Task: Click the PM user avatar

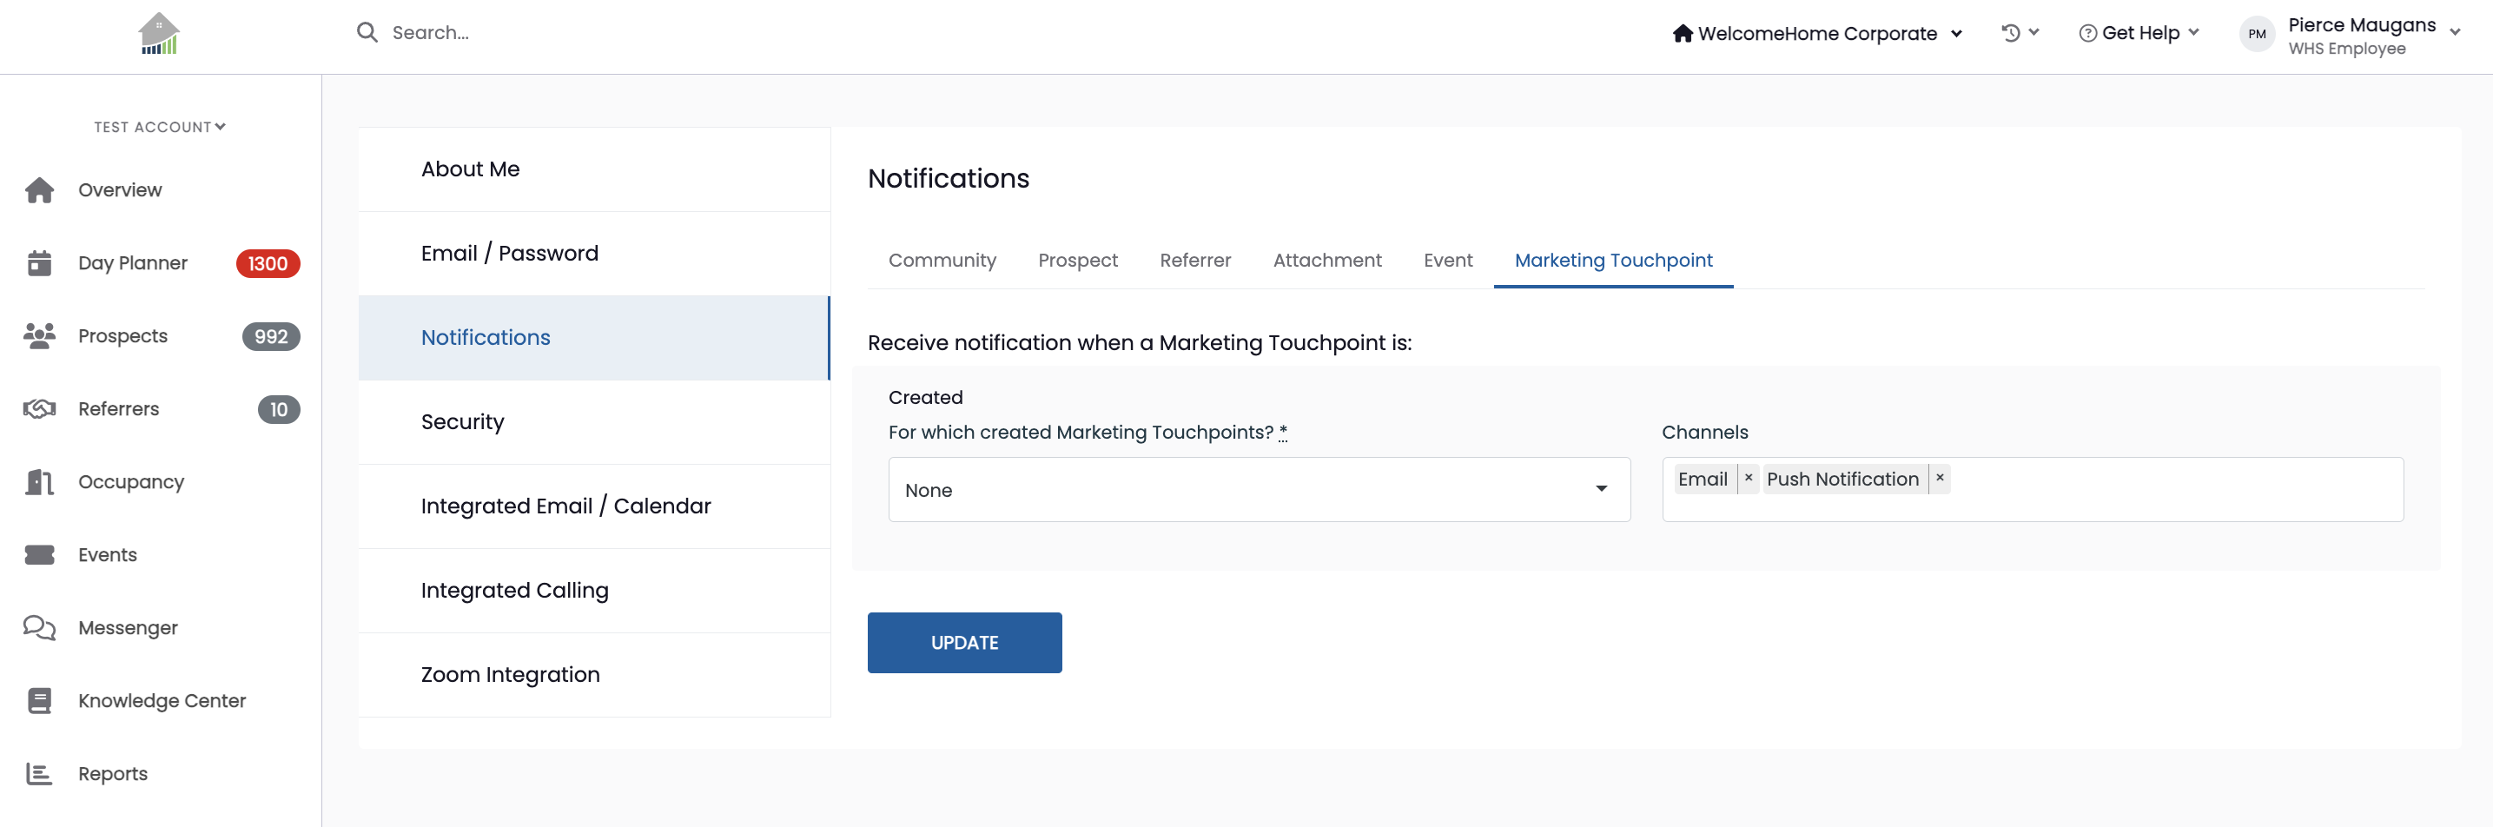Action: [2257, 34]
